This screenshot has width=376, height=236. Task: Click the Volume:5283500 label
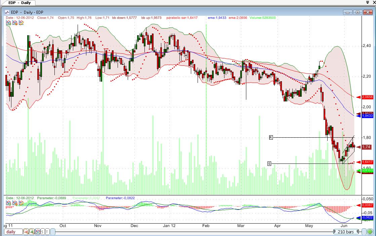click(262, 18)
